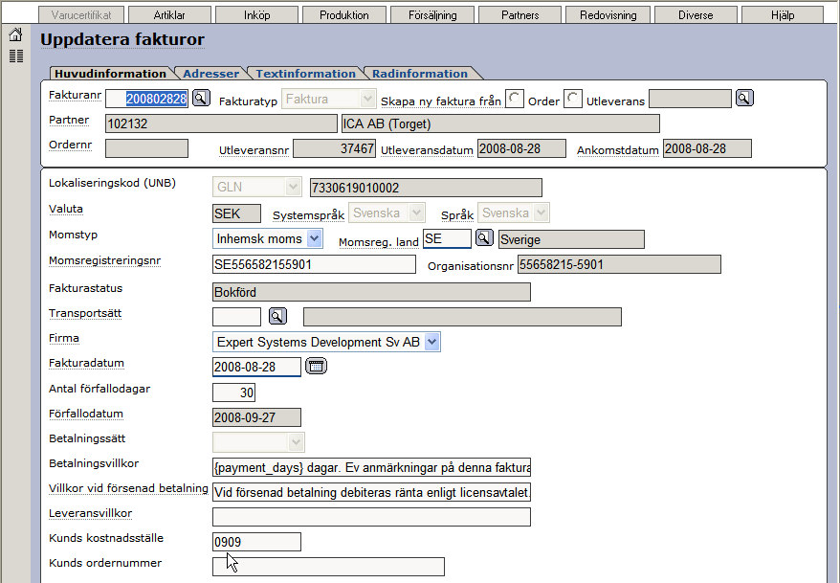Click the Fakturadatum date field
Viewport: 840px width, 583px height.
[x=256, y=367]
